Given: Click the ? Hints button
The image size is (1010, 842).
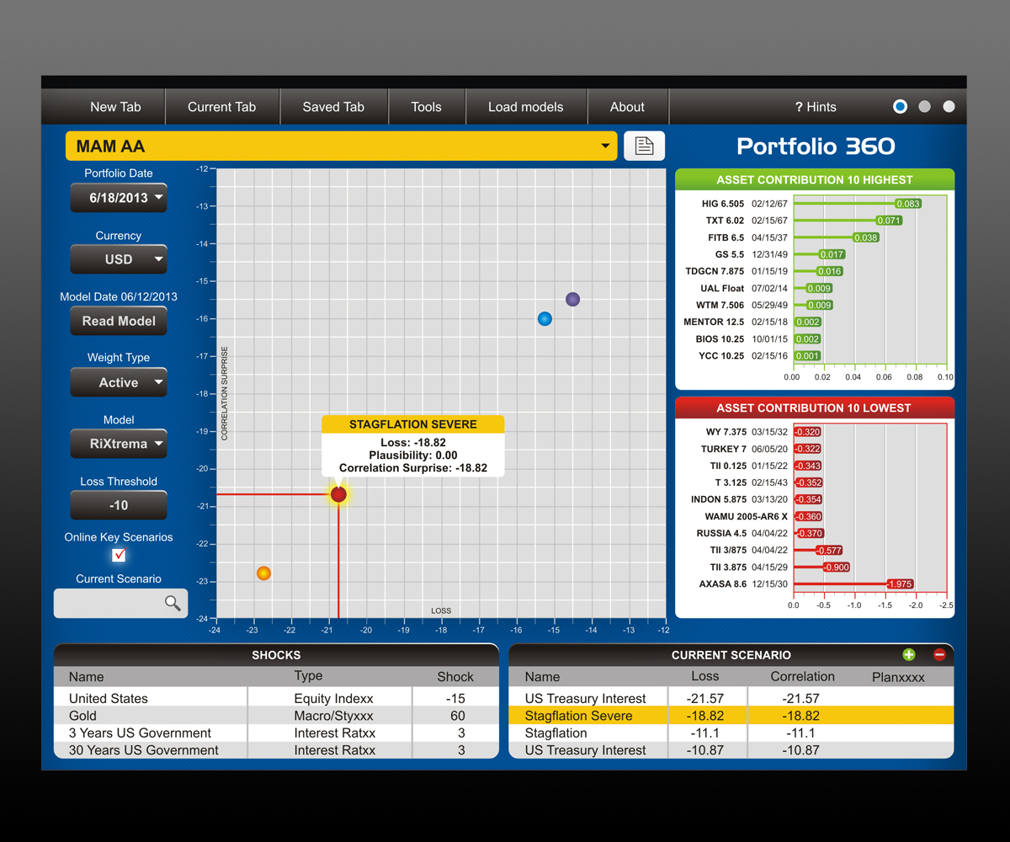Looking at the screenshot, I should pyautogui.click(x=816, y=107).
